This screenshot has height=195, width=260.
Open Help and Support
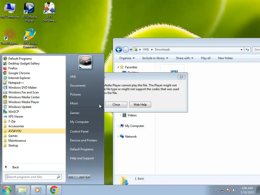[82, 158]
